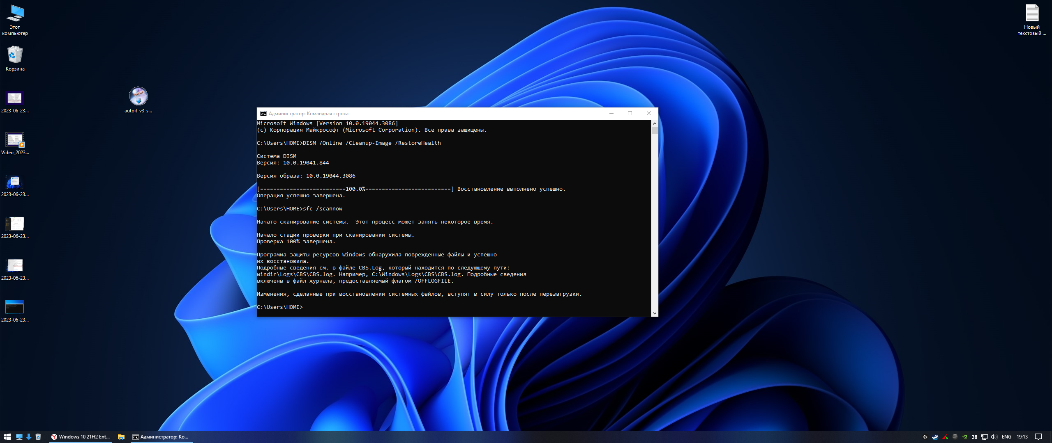Open the Logitech G Hub tray icon

click(x=925, y=437)
